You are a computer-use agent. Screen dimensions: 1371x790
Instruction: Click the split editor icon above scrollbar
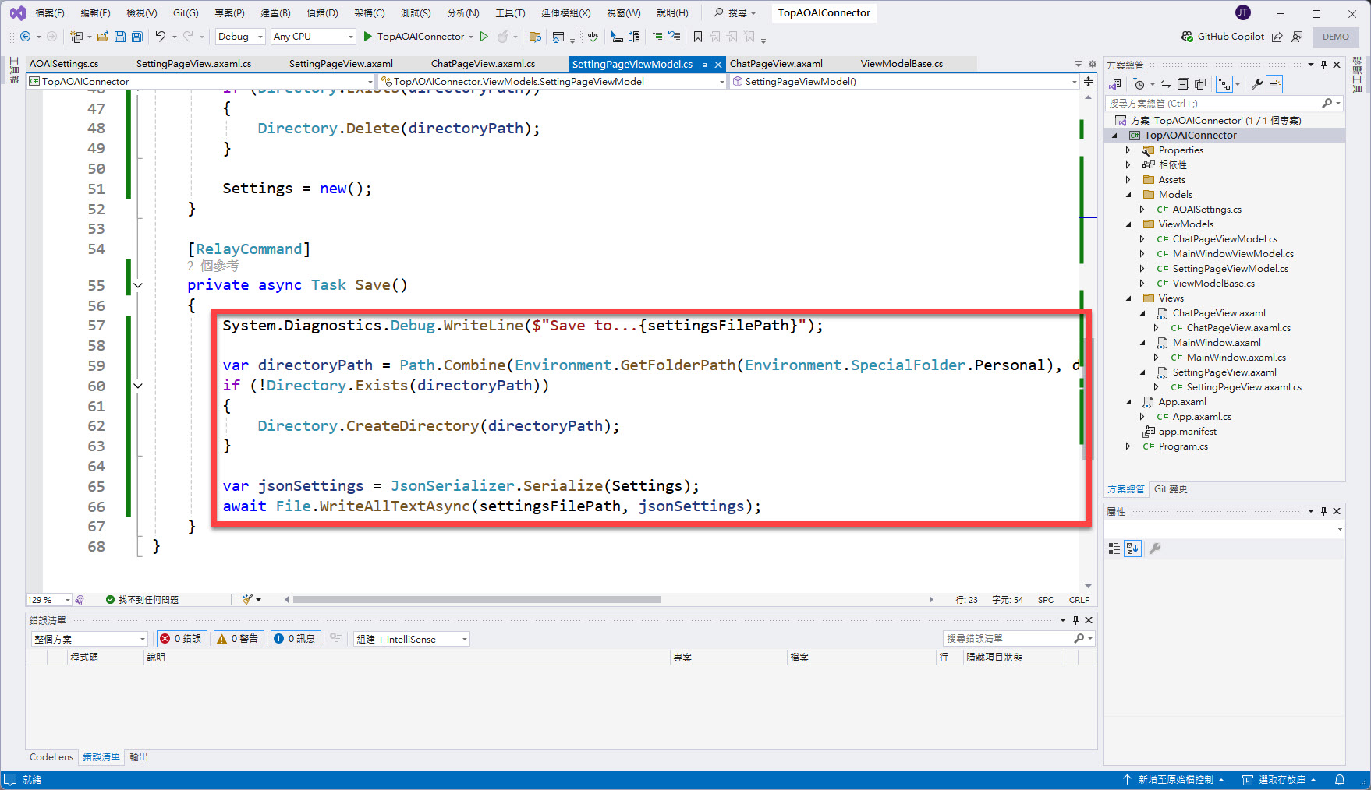(x=1088, y=81)
